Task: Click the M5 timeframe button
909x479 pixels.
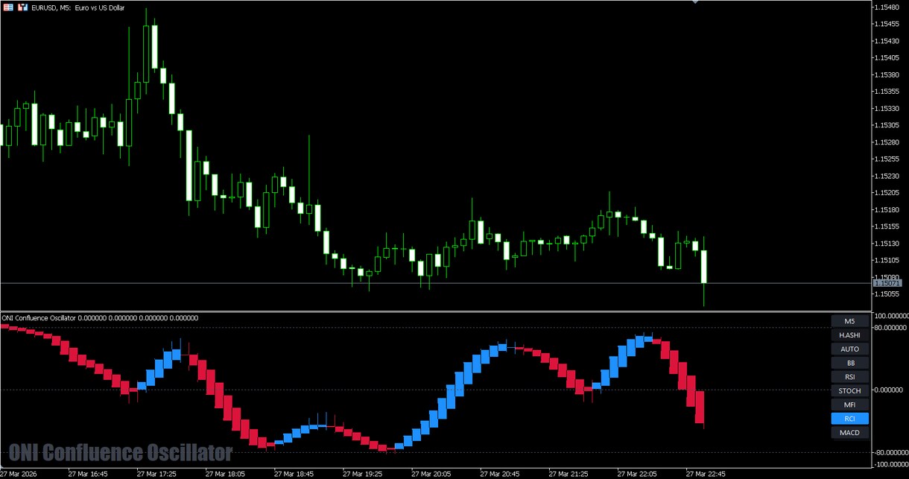Action: [x=849, y=321]
